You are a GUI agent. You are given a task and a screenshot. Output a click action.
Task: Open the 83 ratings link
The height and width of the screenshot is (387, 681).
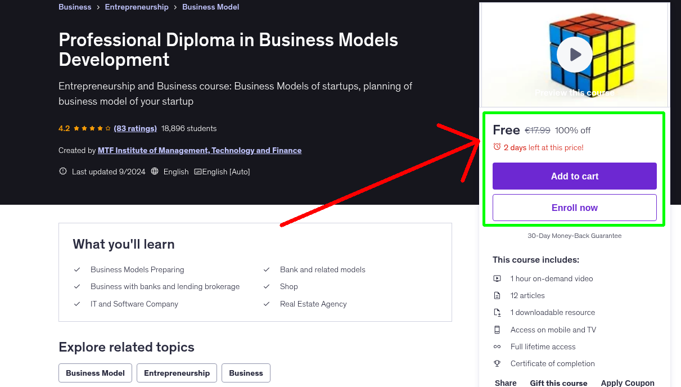pyautogui.click(x=135, y=128)
